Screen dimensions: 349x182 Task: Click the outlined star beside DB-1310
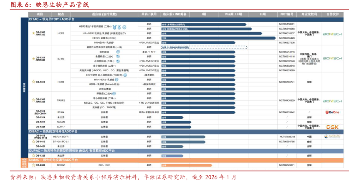pyautogui.click(x=33, y=82)
